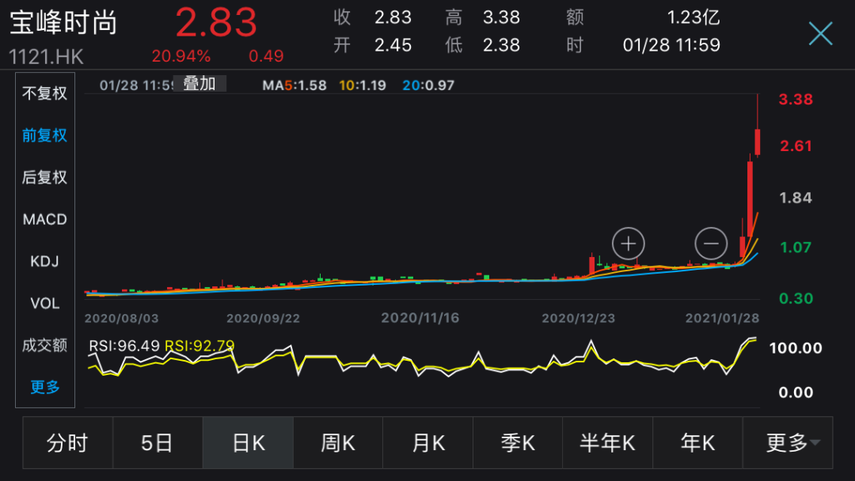Zoom in chart with plus icon
Screen dimensions: 855x481
pyautogui.click(x=629, y=244)
